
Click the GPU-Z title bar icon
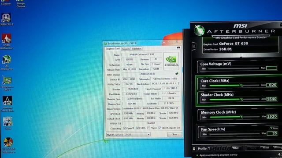pyautogui.click(x=106, y=43)
